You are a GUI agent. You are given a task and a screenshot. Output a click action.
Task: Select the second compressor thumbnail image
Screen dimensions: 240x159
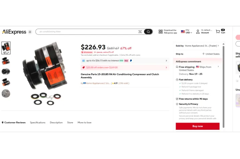[6, 61]
